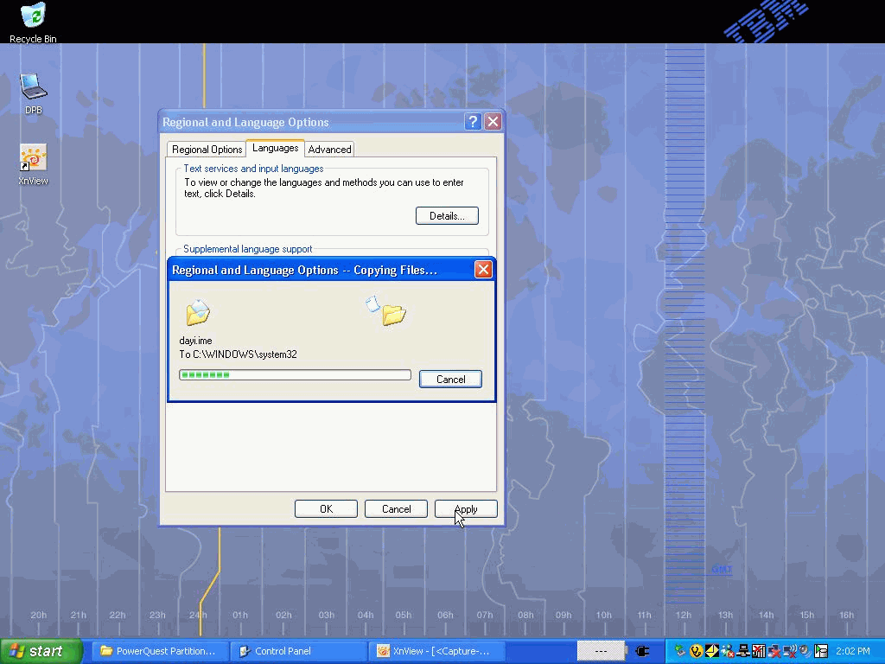885x664 pixels.
Task: Click the wireless network disconnected tray icon
Action: point(789,651)
